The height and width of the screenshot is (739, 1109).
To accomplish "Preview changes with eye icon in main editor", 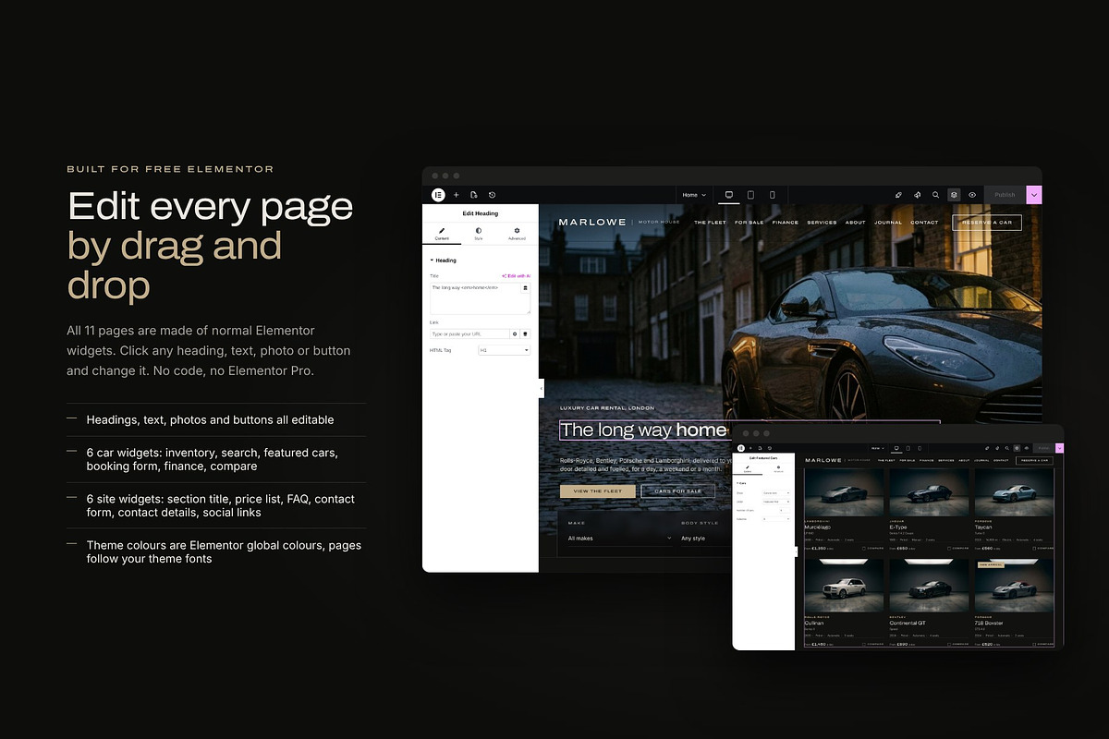I will tap(972, 195).
